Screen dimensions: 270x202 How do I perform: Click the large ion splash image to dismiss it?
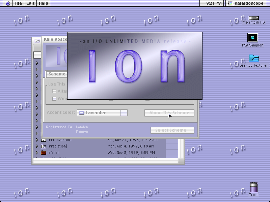135,66
